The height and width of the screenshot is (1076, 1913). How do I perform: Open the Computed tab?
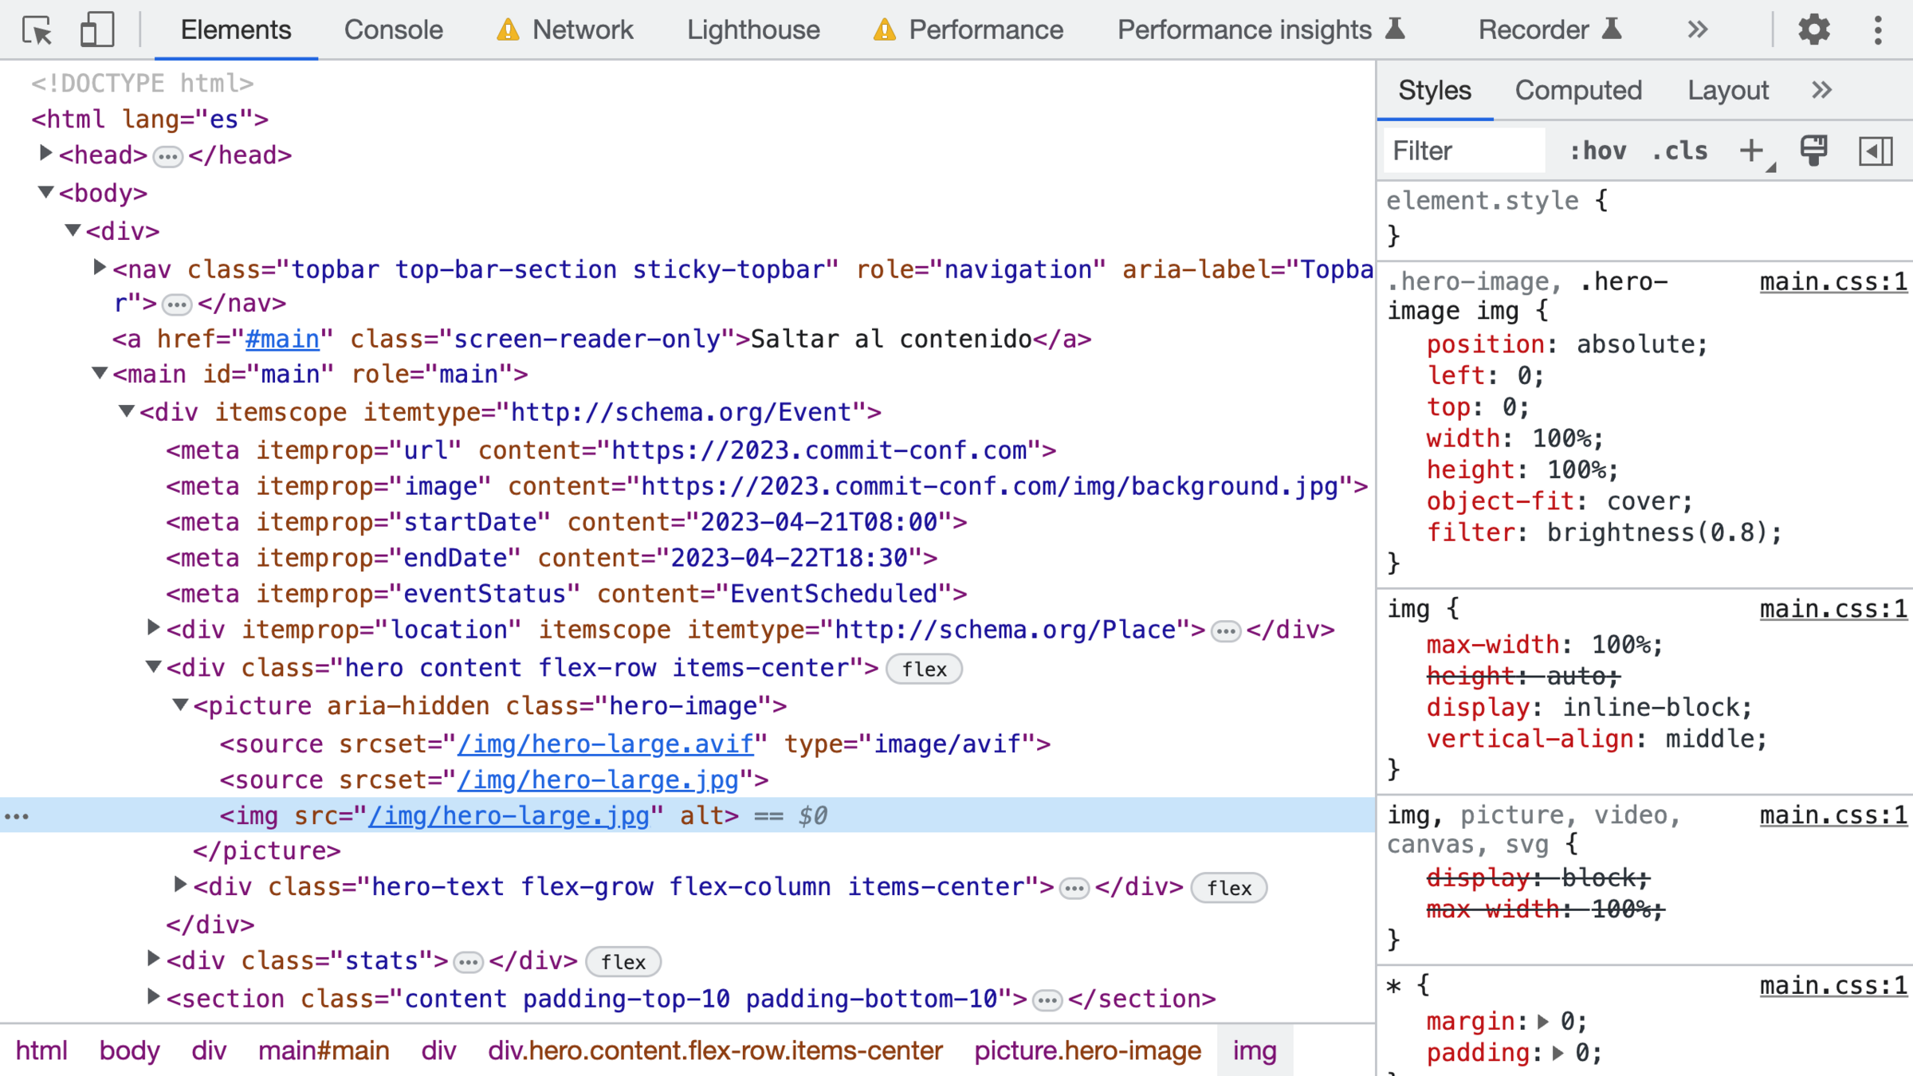[x=1577, y=90]
